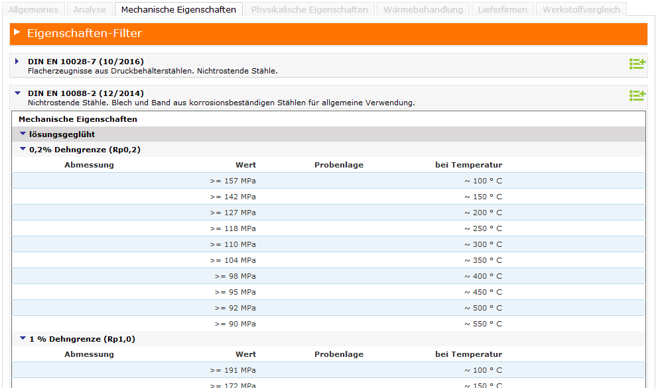Viewport: 658px width, 388px height.
Task: Click add-to-list icon for DIN EN 10028-7
Action: coord(637,64)
